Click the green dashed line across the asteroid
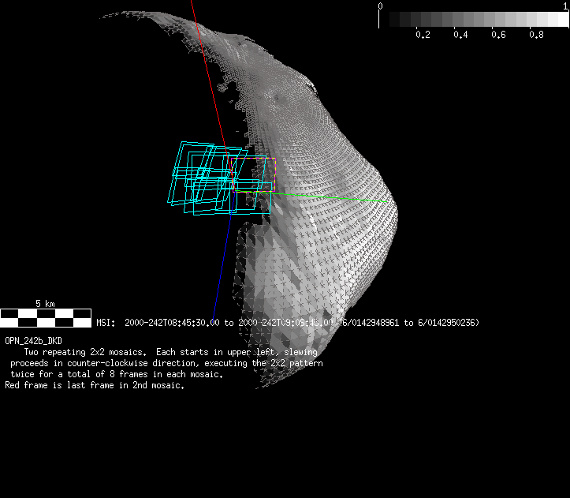The image size is (570, 498). (x=331, y=197)
